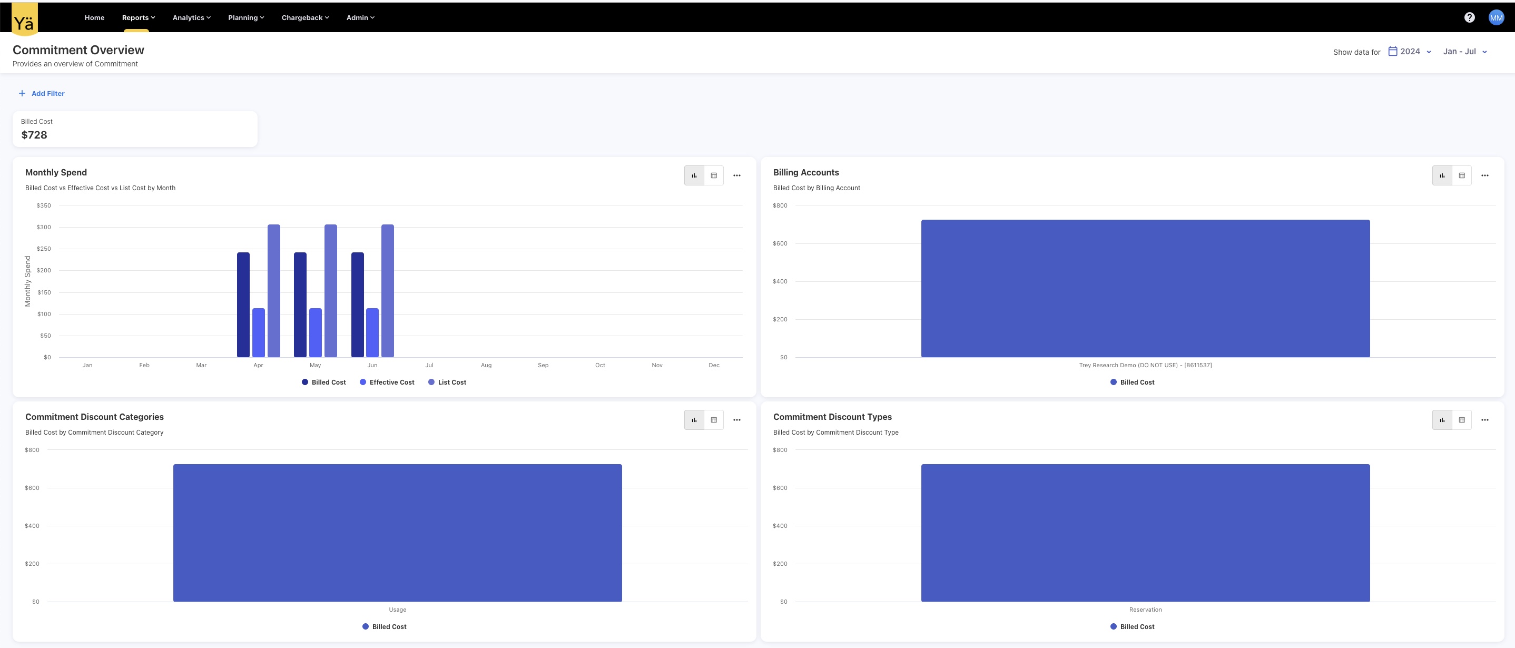Click the Trey Research Demo billing bar

(x=1145, y=288)
